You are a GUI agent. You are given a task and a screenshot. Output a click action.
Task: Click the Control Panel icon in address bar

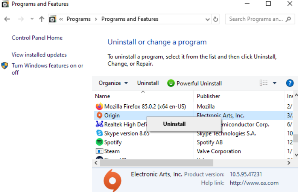coord(52,19)
